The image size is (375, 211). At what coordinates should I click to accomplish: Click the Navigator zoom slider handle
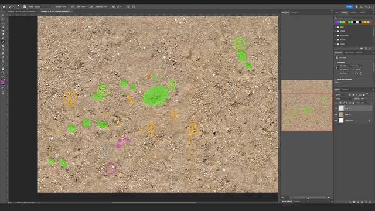[x=308, y=198]
